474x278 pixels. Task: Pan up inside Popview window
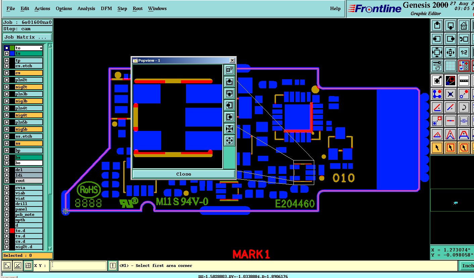(x=229, y=82)
